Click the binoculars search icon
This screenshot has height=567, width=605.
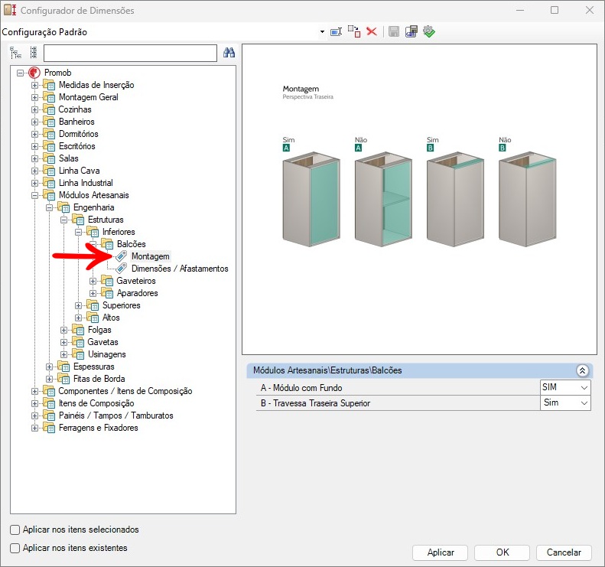[x=229, y=53]
